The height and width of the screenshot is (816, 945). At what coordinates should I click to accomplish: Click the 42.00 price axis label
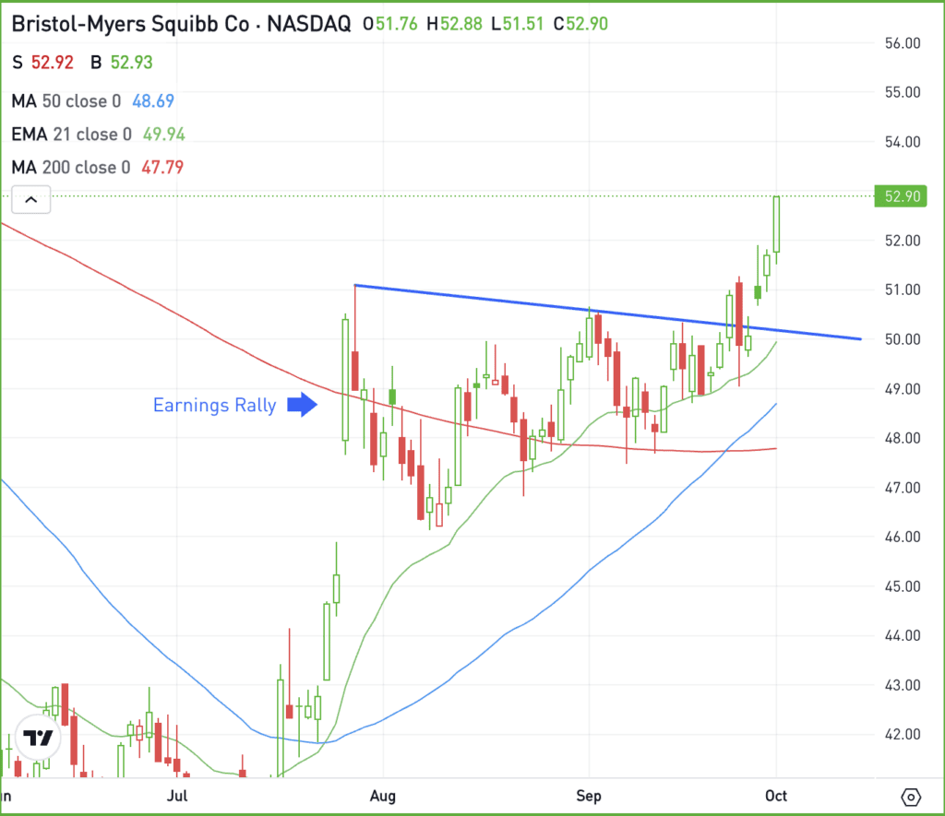click(903, 735)
